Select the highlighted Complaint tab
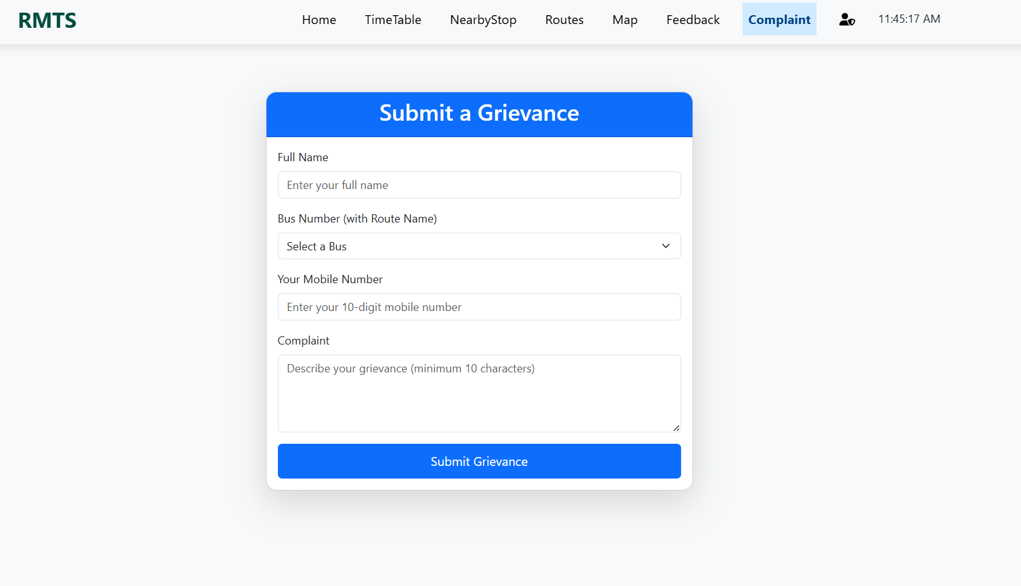 [x=779, y=20]
